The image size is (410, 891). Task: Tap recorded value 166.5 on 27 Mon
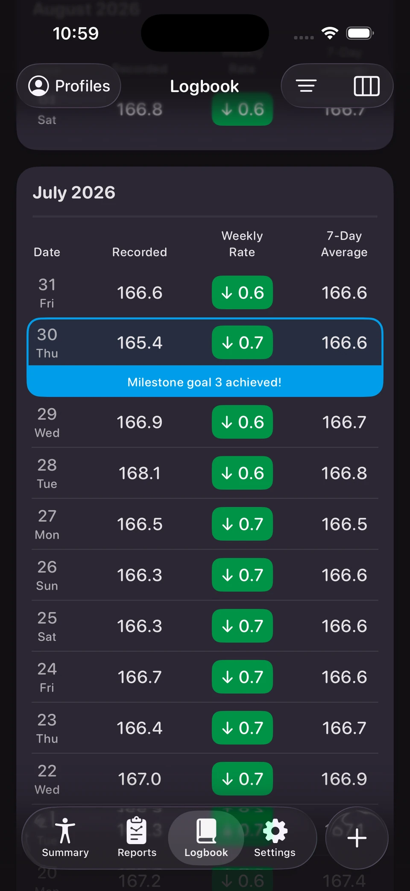click(x=140, y=524)
